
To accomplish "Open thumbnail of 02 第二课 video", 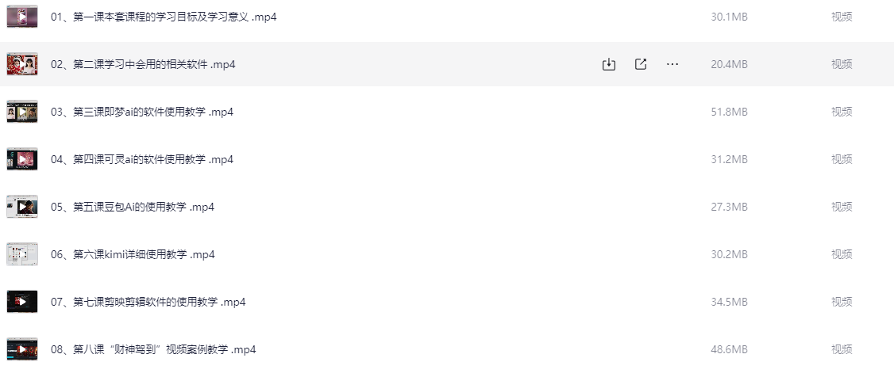I will tap(22, 64).
